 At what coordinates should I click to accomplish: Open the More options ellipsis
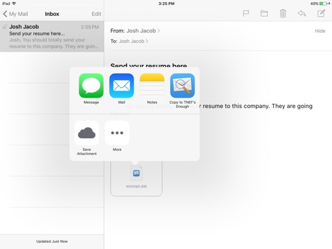[x=117, y=133]
